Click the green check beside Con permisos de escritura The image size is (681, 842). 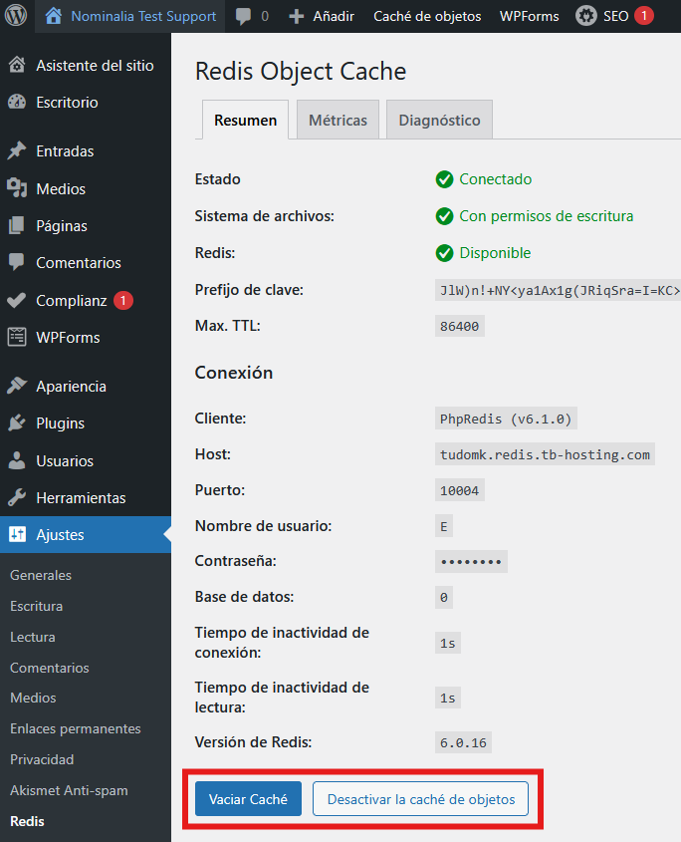pyautogui.click(x=444, y=216)
